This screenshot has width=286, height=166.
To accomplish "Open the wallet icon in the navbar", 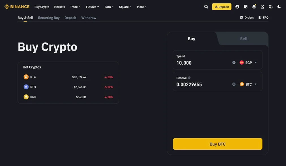I will click(x=246, y=6).
